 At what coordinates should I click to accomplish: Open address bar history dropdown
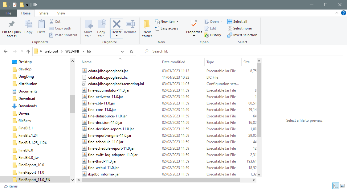pyautogui.click(x=122, y=51)
